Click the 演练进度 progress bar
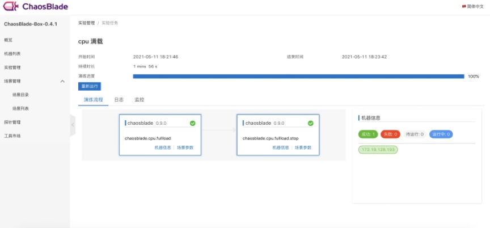The width and height of the screenshot is (490, 228). pos(298,76)
